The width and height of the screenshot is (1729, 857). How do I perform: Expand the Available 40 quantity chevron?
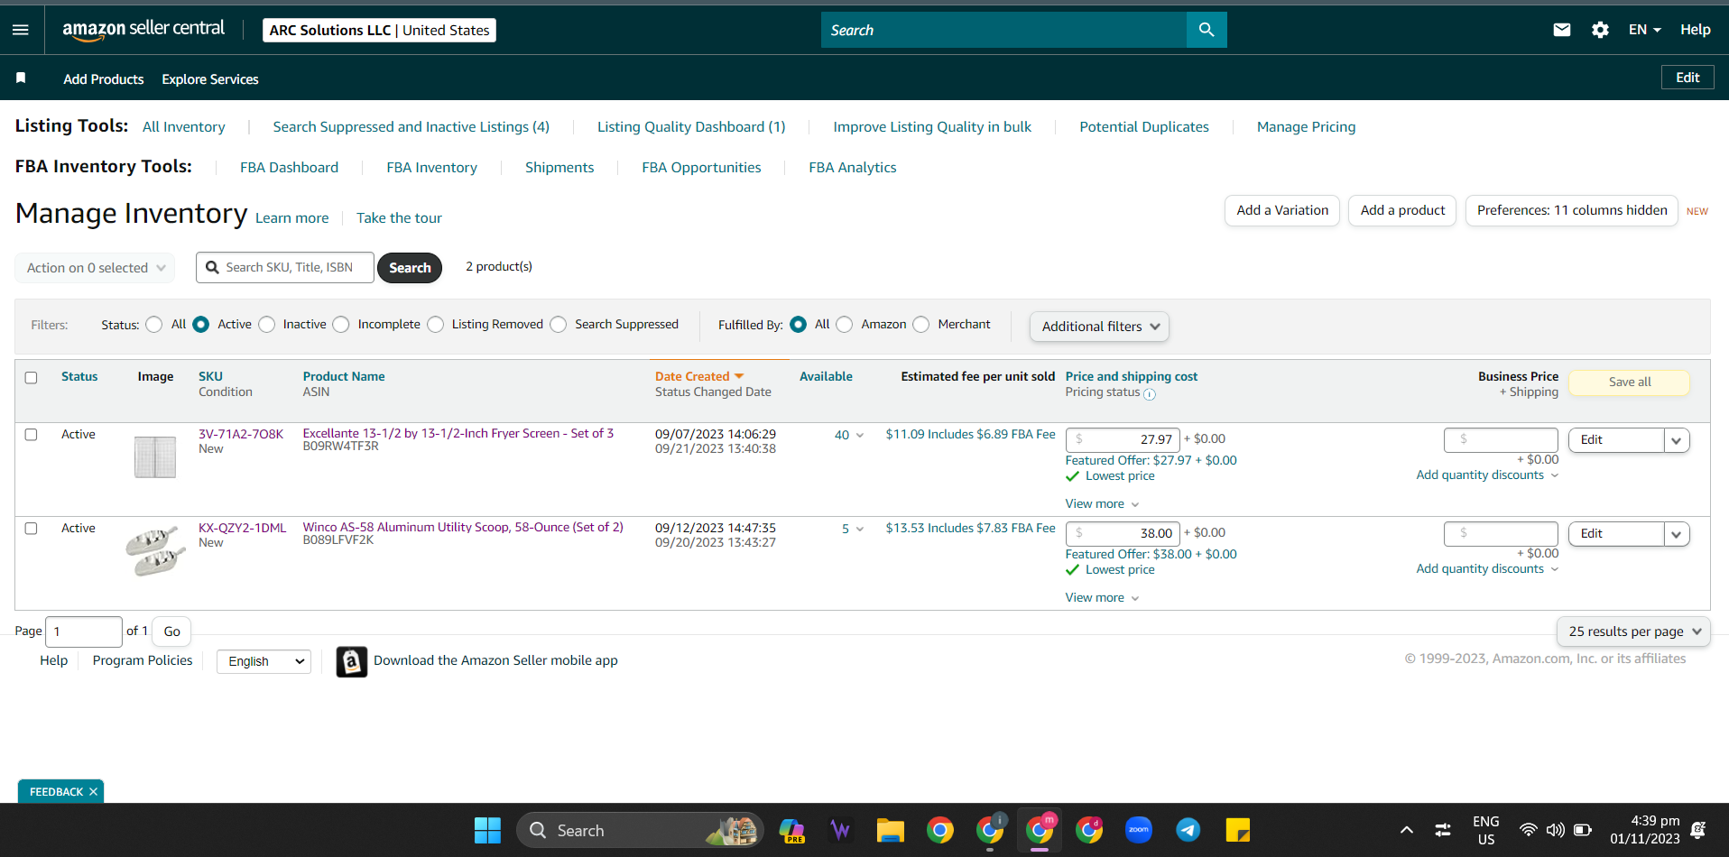[860, 436]
